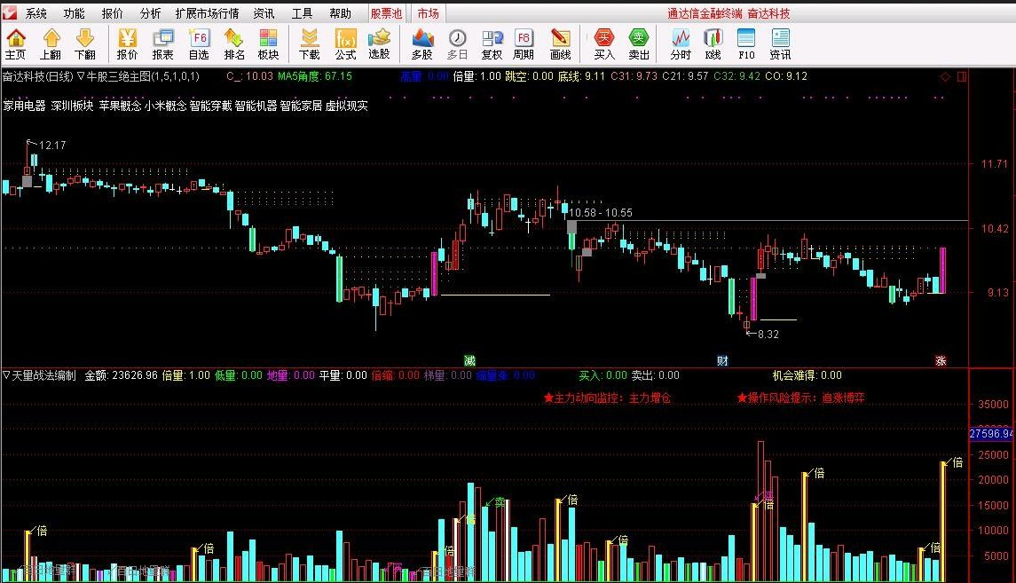This screenshot has width=1016, height=583.
Task: Click the 畲达科技(日线) chart title
Action: pos(37,76)
